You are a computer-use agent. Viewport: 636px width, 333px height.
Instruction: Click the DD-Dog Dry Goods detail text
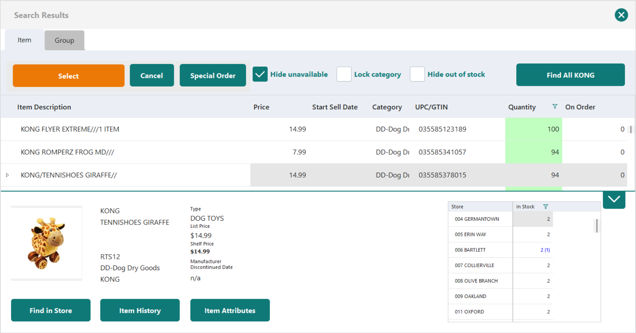point(130,268)
